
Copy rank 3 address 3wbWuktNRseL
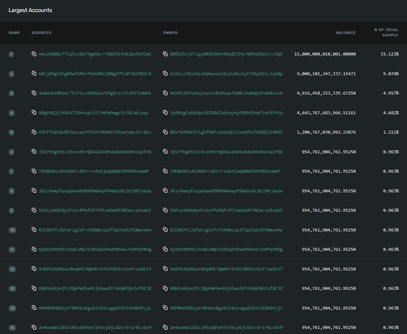[34, 93]
